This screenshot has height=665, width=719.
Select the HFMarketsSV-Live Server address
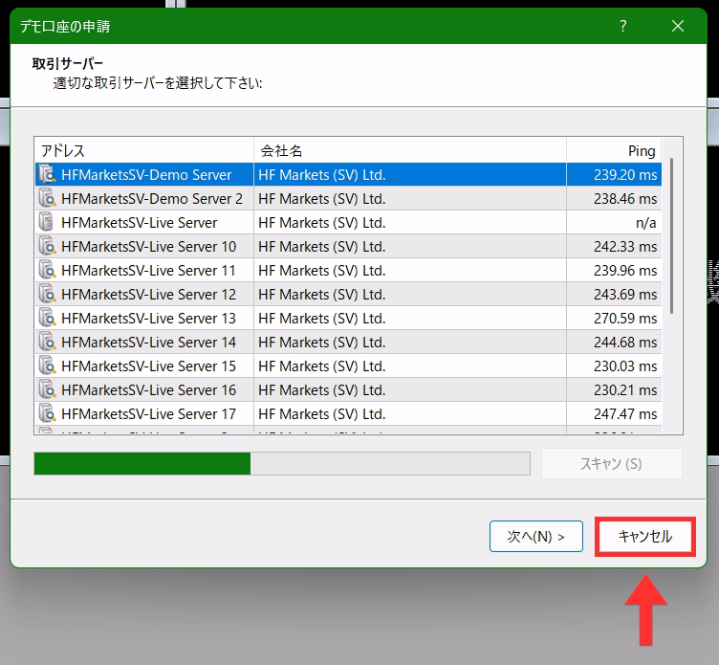coord(139,223)
